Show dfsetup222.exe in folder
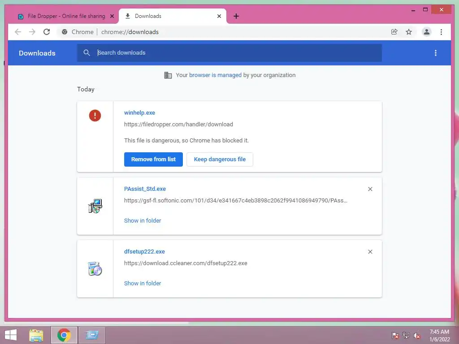Image resolution: width=459 pixels, height=344 pixels. [143, 283]
